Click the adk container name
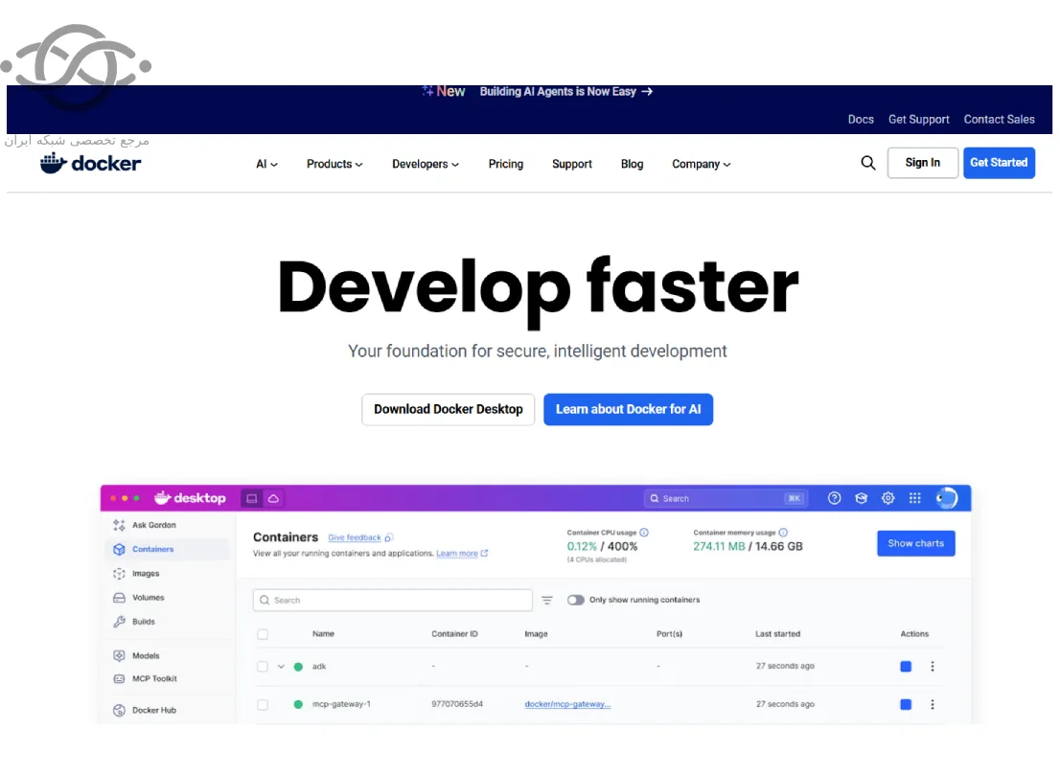Screen dimensions: 1060x775 click(319, 667)
